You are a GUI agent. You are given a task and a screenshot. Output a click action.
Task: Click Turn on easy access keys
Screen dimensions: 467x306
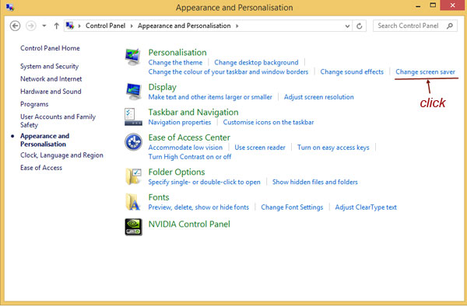333,148
